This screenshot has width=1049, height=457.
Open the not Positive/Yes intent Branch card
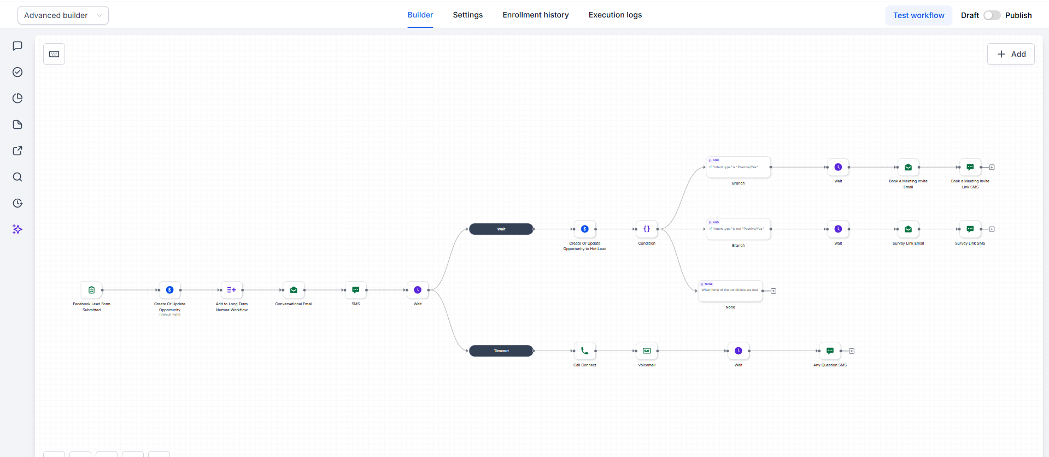tap(739, 229)
